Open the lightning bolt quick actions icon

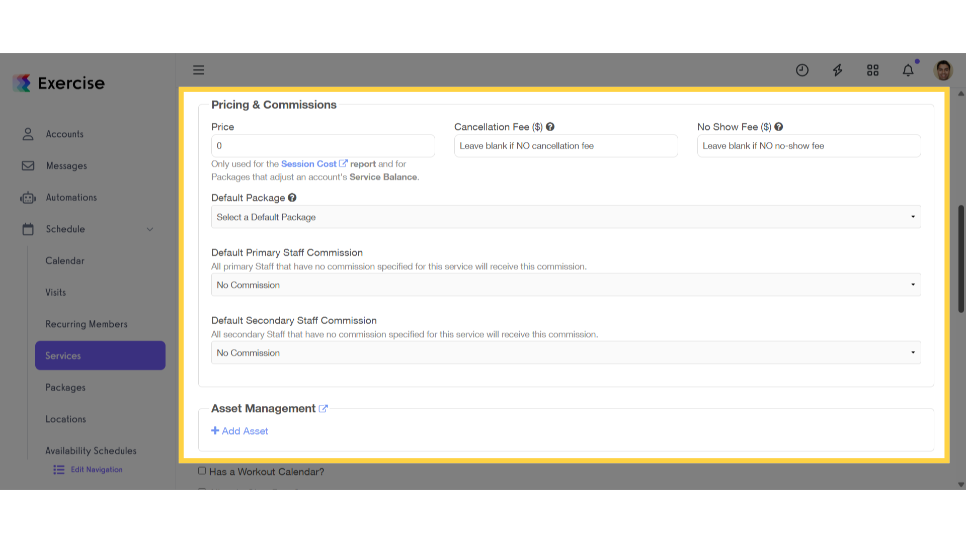click(838, 70)
